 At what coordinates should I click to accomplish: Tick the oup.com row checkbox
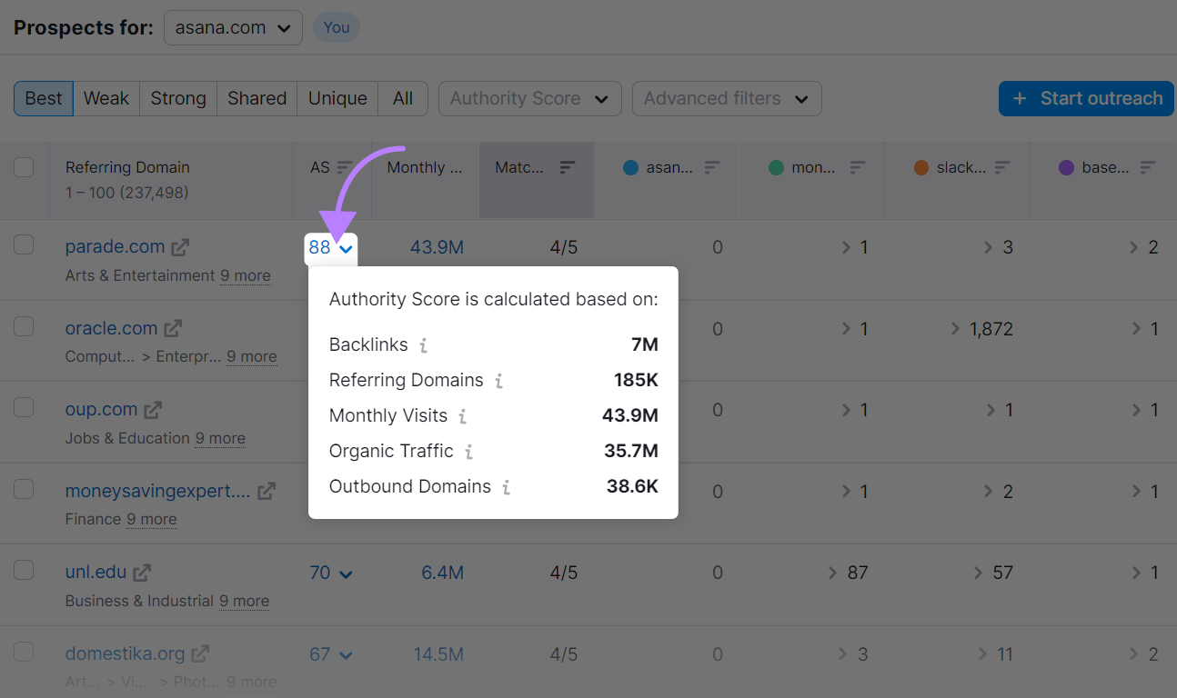point(24,407)
